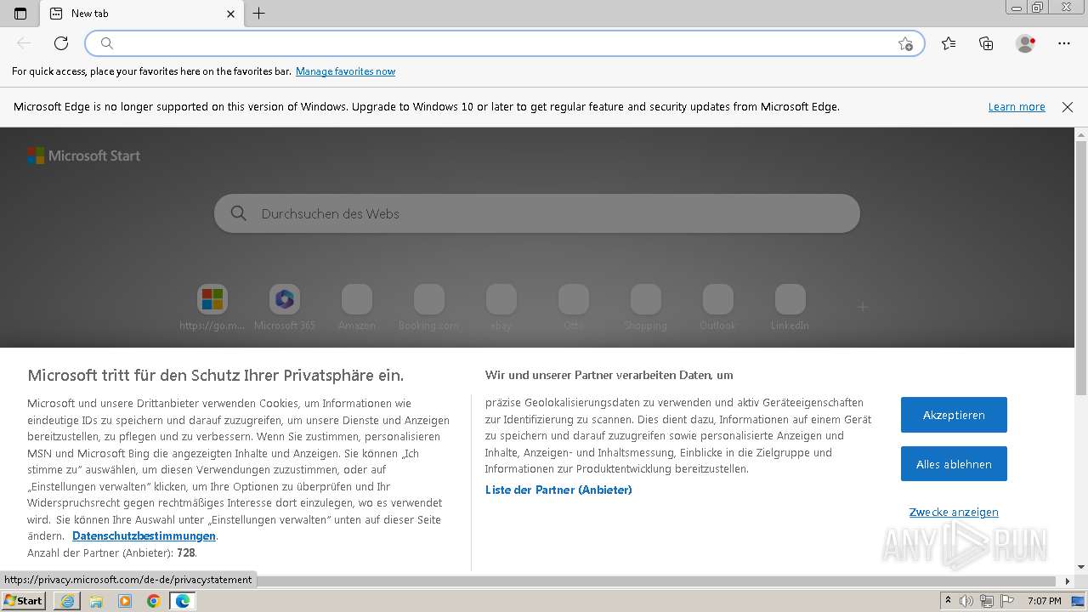This screenshot has height=612, width=1088.
Task: Click horizontal scrollbar right arrow
Action: 1068,581
